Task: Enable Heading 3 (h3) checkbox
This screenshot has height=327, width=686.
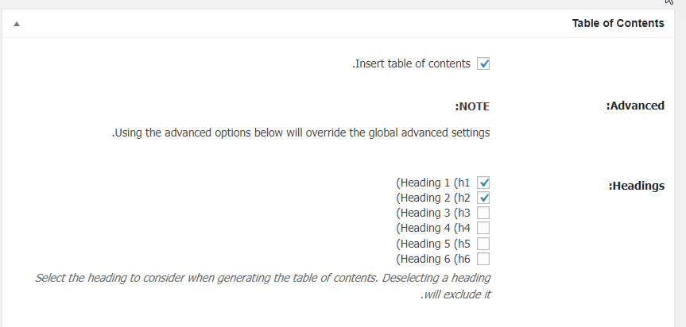Action: [483, 213]
